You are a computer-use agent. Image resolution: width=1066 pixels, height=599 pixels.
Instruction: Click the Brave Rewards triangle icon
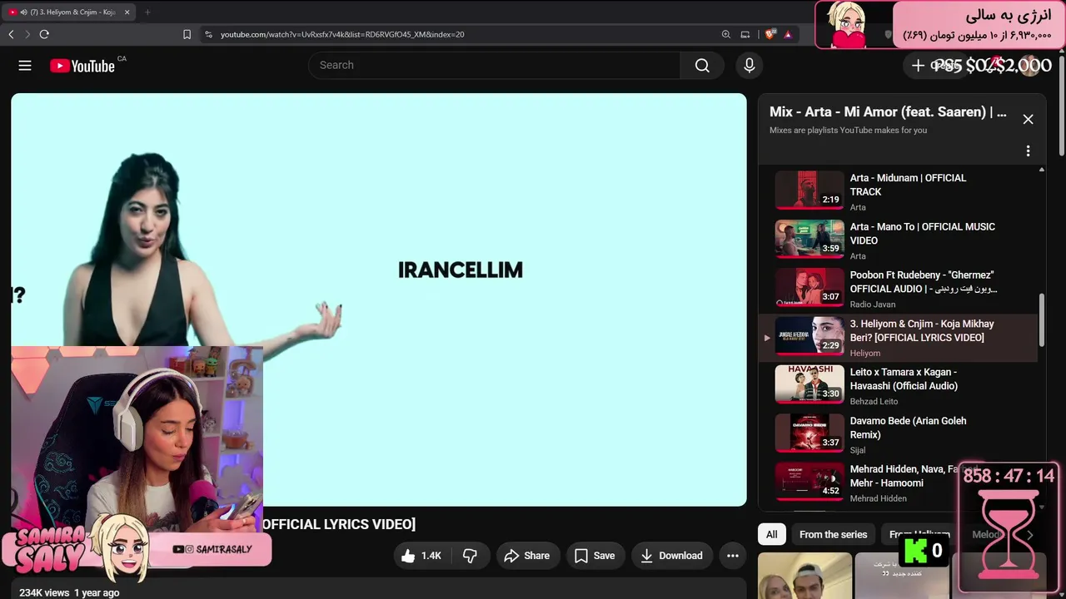[788, 34]
